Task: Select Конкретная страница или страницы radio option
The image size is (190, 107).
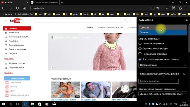Action: point(159,59)
